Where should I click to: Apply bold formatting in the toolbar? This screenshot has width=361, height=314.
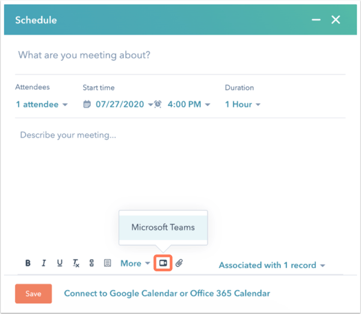tap(28, 263)
